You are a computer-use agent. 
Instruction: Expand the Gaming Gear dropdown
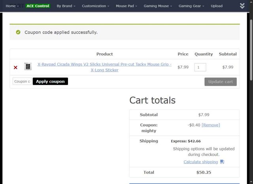(x=191, y=6)
